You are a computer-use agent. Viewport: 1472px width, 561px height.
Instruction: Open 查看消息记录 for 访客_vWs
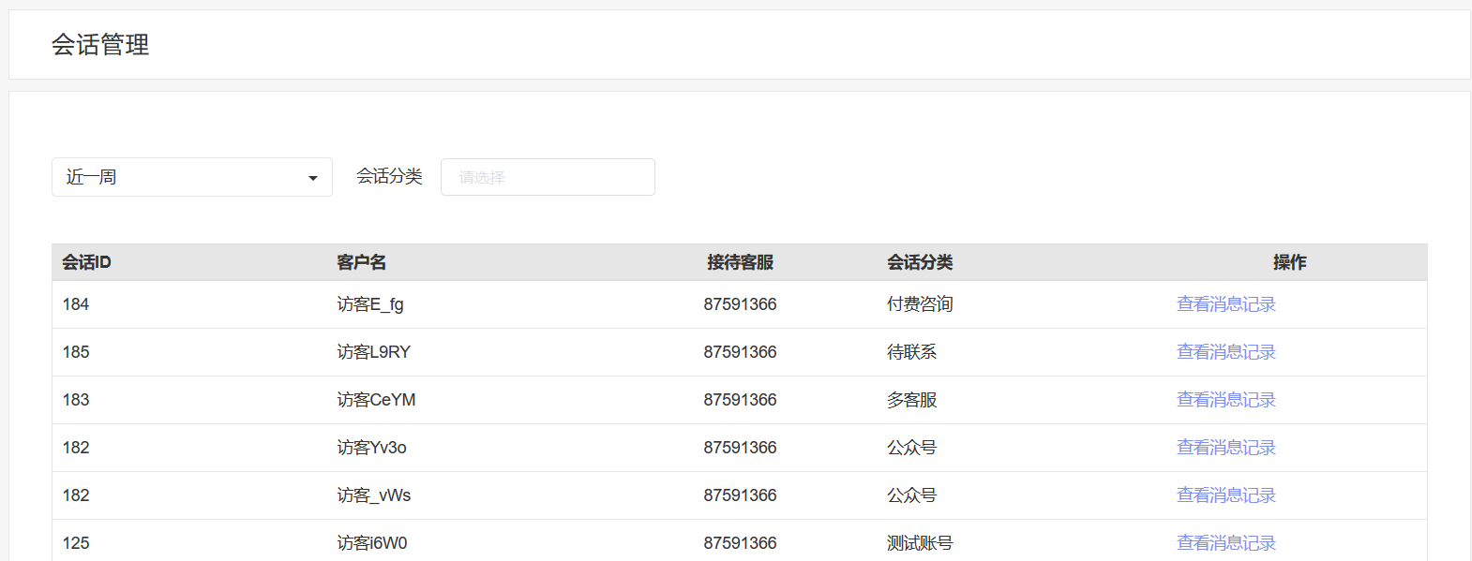pos(1226,495)
